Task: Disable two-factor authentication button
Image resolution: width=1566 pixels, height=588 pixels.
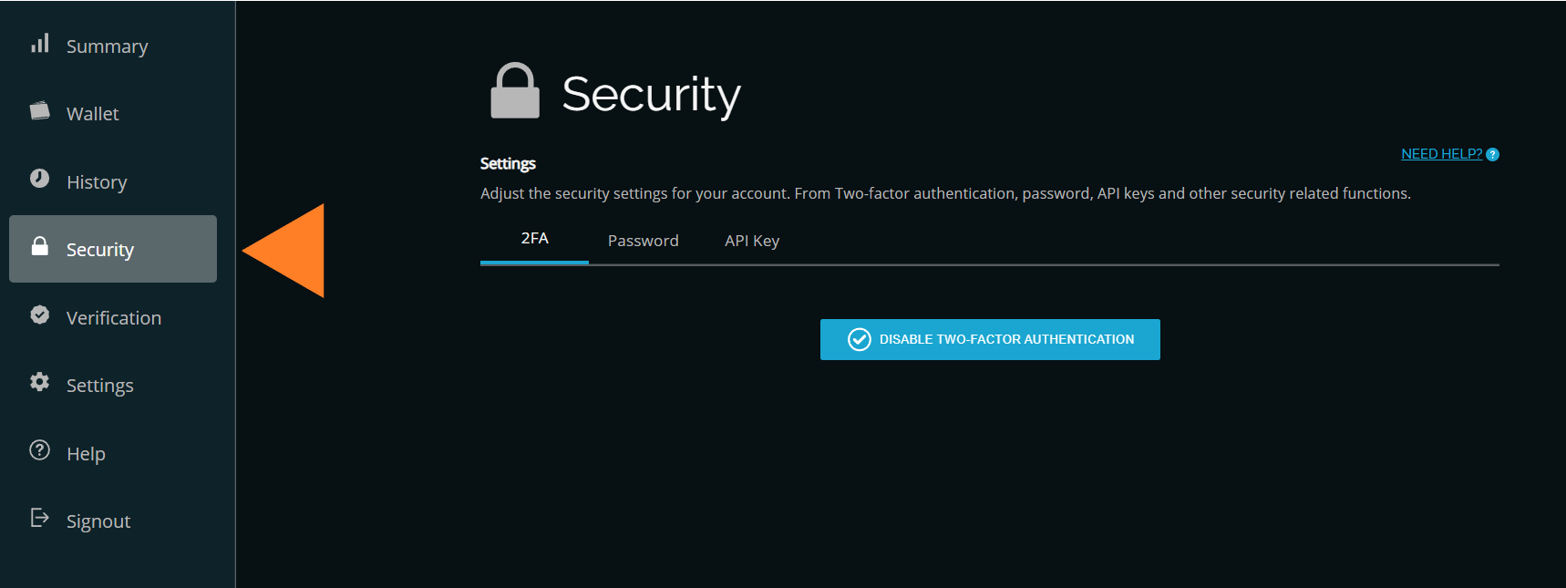Action: [990, 339]
